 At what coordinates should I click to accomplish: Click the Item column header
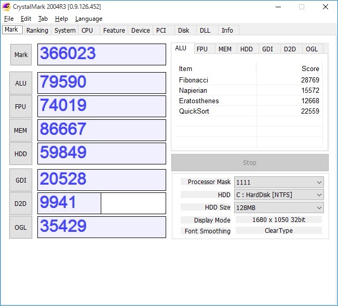coord(216,68)
